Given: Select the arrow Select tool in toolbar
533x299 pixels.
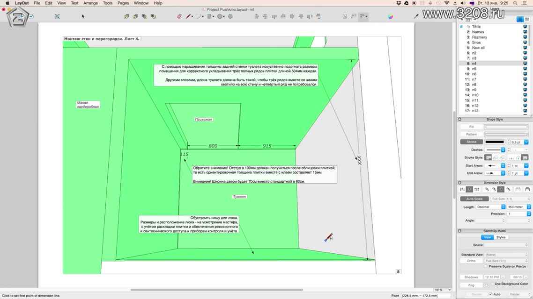Looking at the screenshot, I should (83, 16).
